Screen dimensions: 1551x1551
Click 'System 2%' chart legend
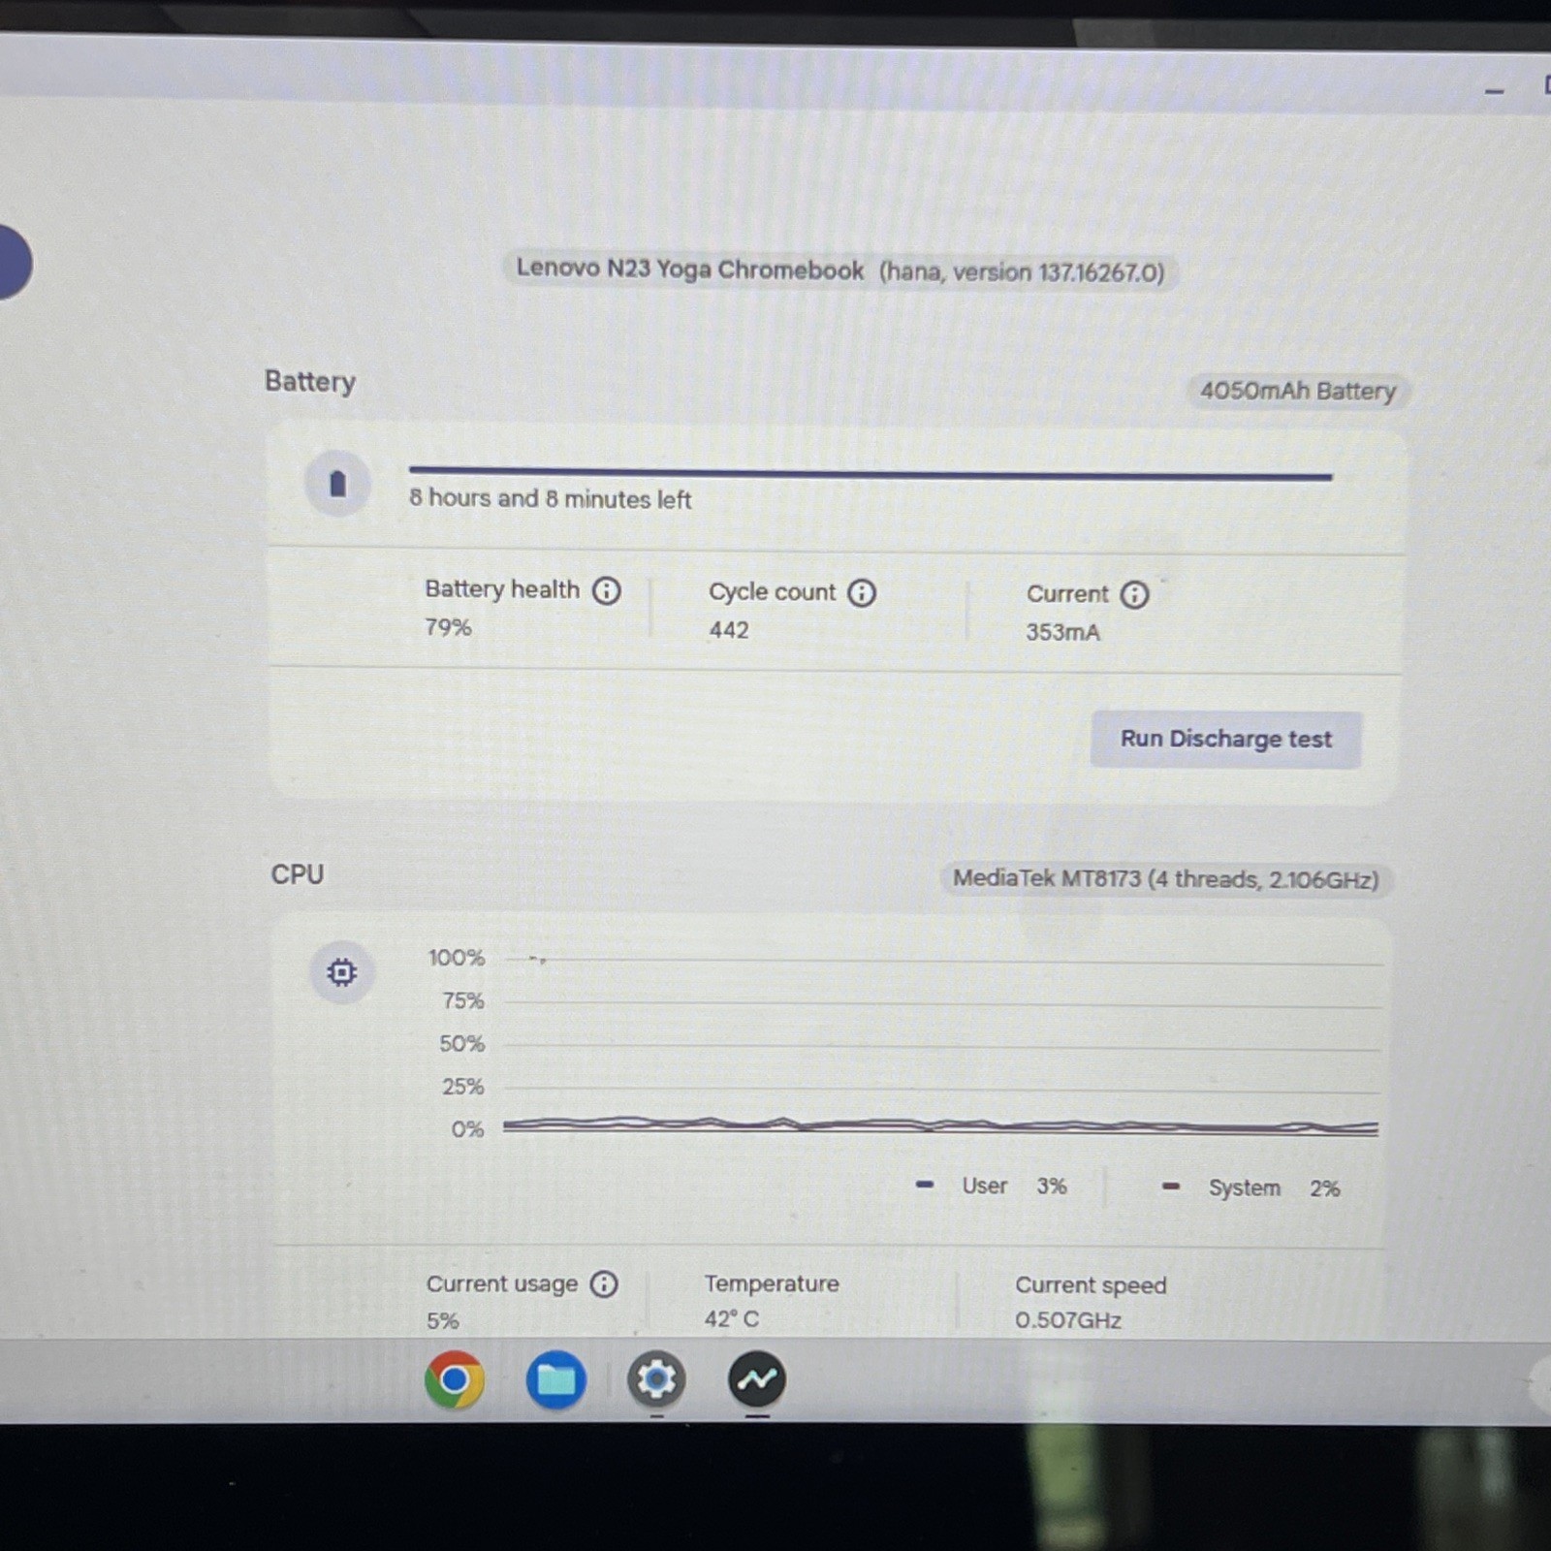pos(1251,1187)
